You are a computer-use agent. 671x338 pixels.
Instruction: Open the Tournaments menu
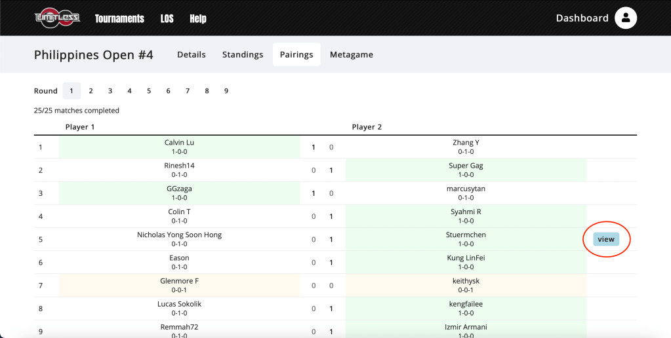[x=119, y=18]
